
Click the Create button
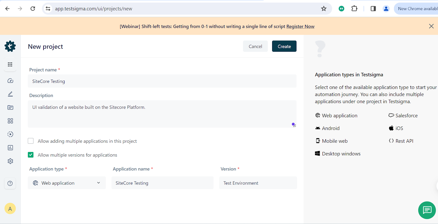(x=284, y=46)
